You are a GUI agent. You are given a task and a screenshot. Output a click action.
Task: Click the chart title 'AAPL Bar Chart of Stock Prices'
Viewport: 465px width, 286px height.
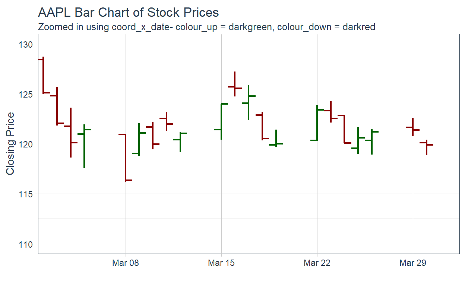[128, 13]
